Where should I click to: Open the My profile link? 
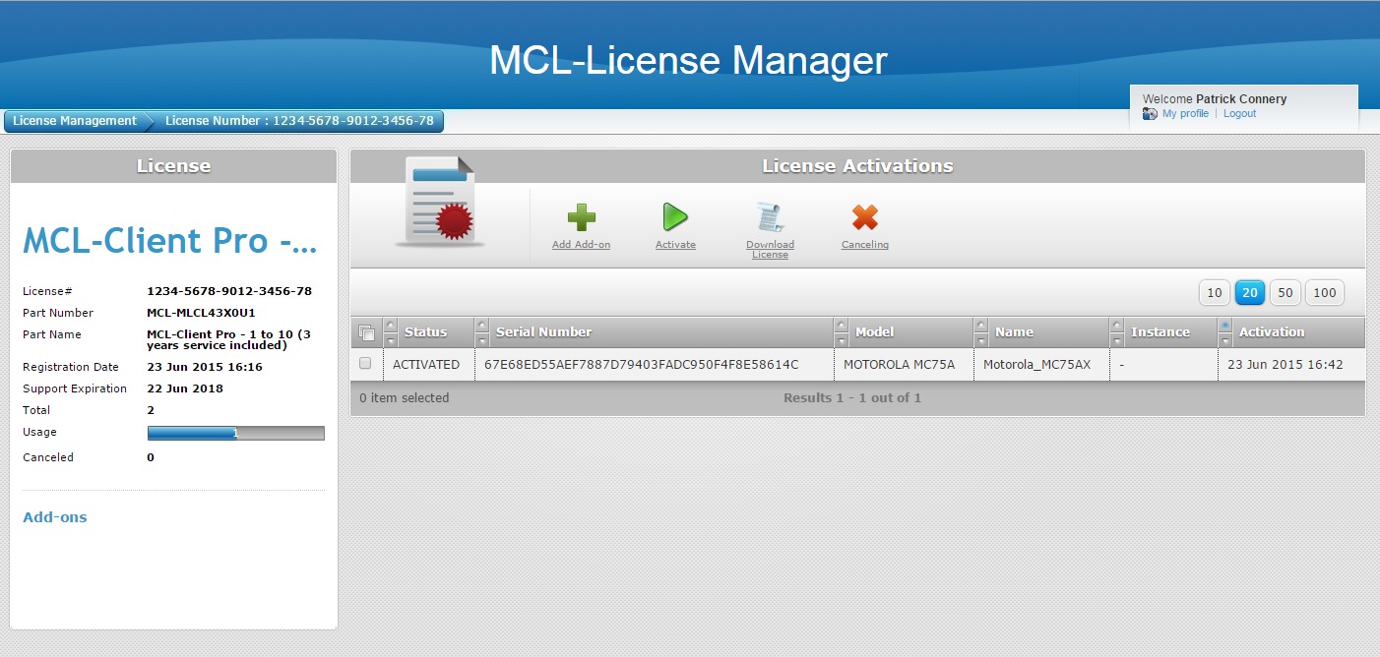point(1185,114)
